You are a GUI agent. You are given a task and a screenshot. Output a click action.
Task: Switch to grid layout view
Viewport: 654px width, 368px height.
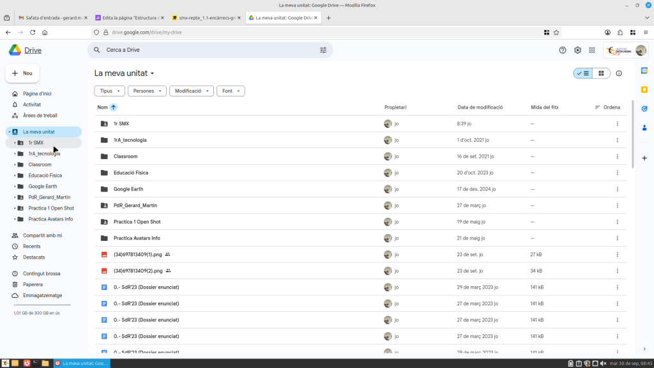601,73
